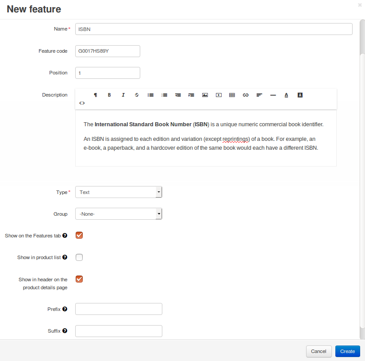The height and width of the screenshot is (361, 365).
Task: Show help for product list option
Action: (65, 257)
